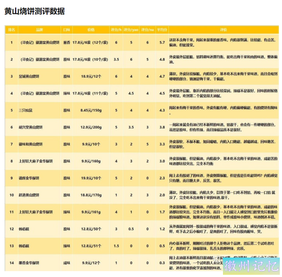Click the average score "1.7" in rank 11
This screenshot has height=277, width=282.
162,212
